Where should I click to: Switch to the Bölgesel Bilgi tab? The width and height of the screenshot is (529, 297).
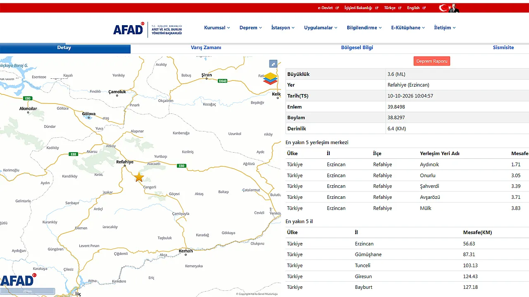pyautogui.click(x=357, y=47)
